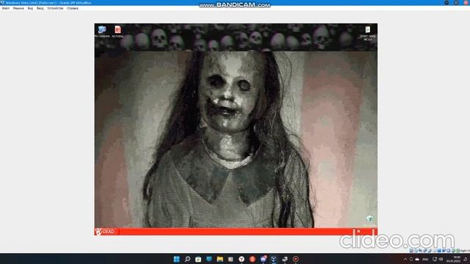
Task: Open the Windows 11 Start menu
Action: coord(176,259)
